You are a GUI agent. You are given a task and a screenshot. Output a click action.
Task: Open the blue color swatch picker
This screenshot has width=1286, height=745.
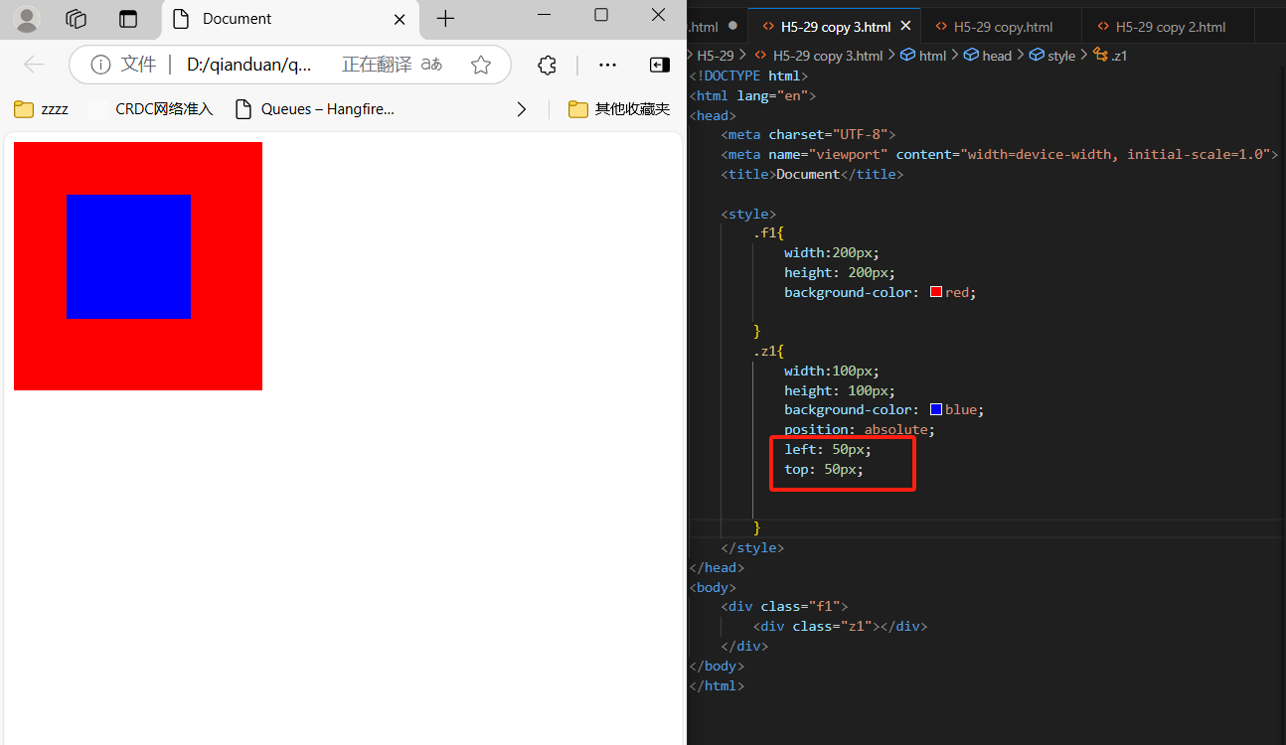tap(936, 409)
